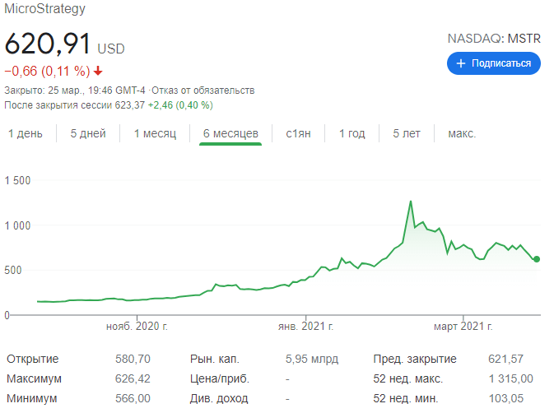
Task: Click the after-hours 623,37 value
Action: [x=130, y=105]
